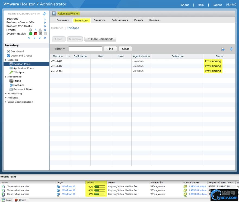Open the pool Policies tab

tap(154, 20)
